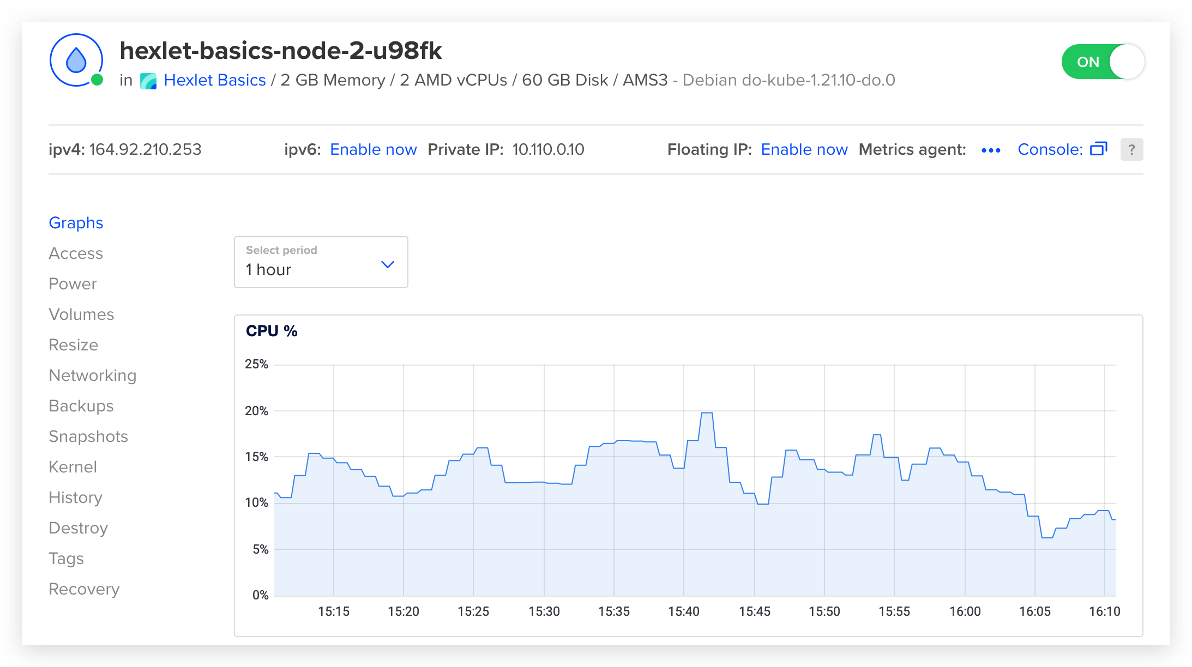The height and width of the screenshot is (667, 1192).
Task: Click Enable now for Floating IP
Action: click(804, 149)
